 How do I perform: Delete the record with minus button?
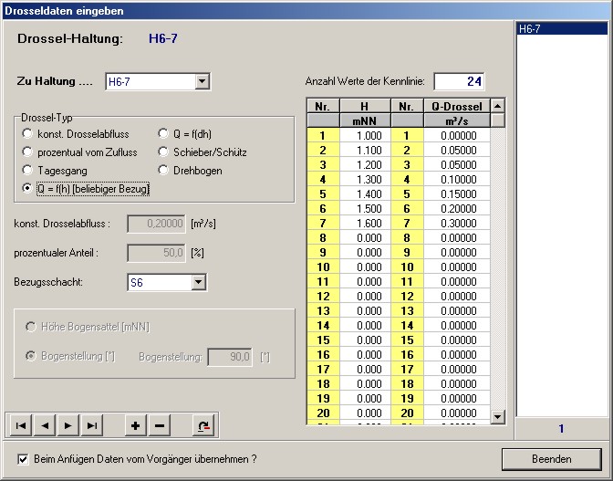click(160, 425)
